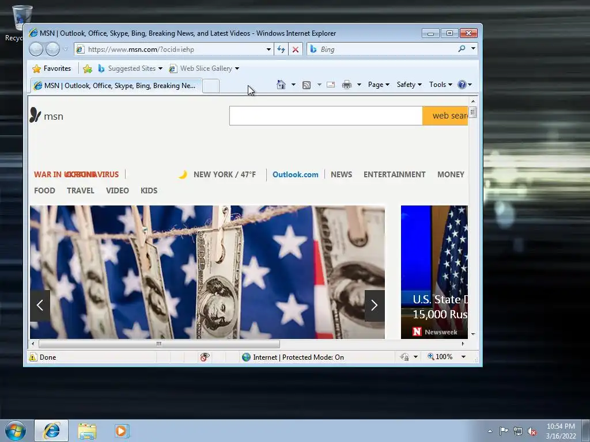
Task: Open Suggested Sites in favorites bar
Action: [x=130, y=68]
